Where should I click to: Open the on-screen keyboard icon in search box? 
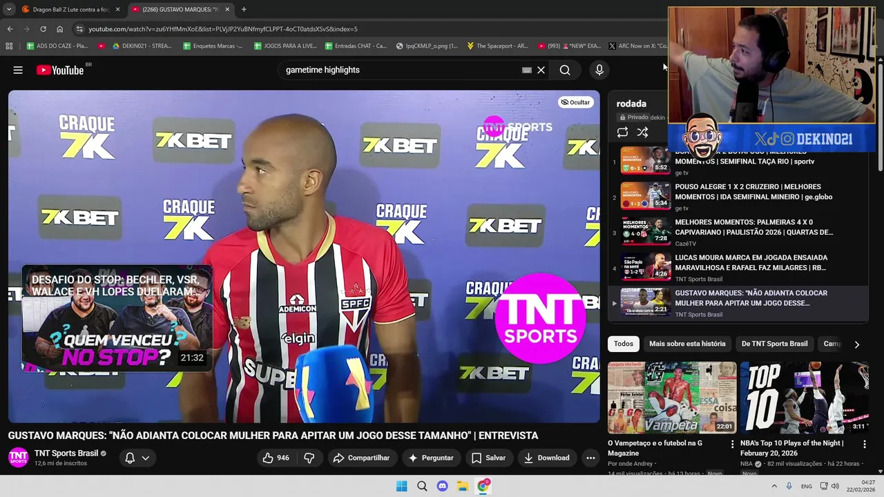(527, 70)
